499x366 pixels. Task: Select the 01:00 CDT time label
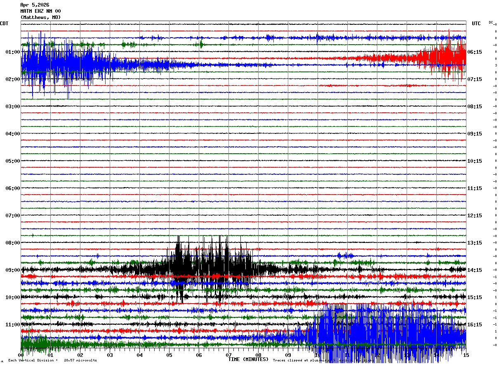pos(13,52)
